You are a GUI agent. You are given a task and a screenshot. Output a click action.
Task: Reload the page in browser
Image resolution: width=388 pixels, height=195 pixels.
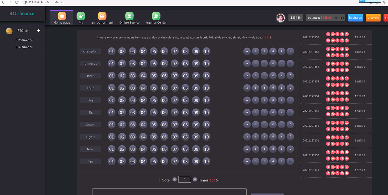17,2
